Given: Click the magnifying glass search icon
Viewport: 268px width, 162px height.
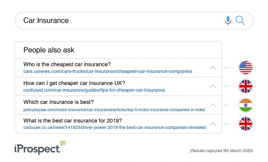Looking at the screenshot, I should [240, 20].
